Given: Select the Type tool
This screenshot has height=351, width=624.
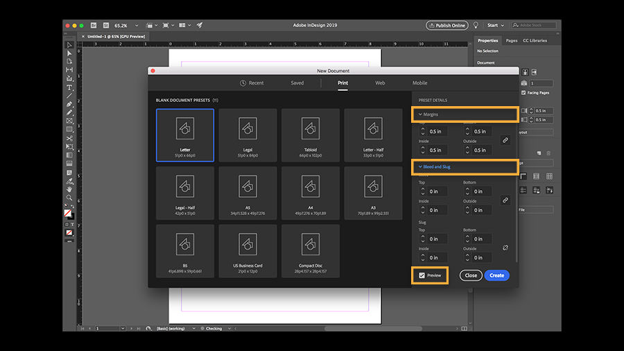Looking at the screenshot, I should tap(69, 87).
